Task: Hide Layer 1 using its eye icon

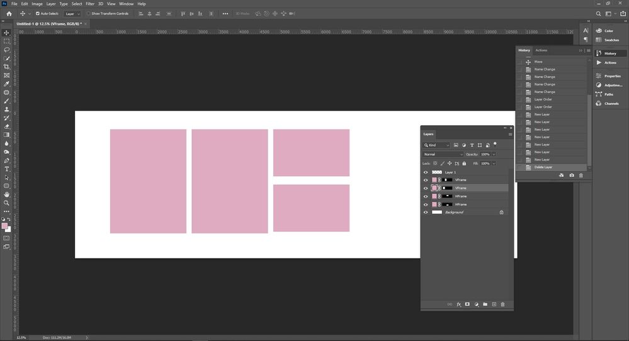Action: click(426, 172)
